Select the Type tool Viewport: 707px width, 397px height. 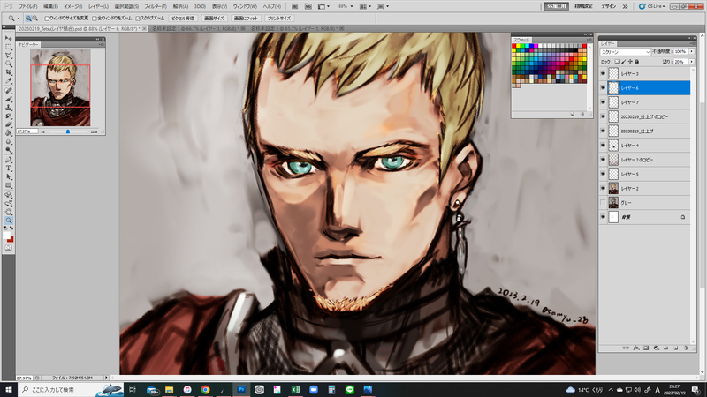click(9, 169)
